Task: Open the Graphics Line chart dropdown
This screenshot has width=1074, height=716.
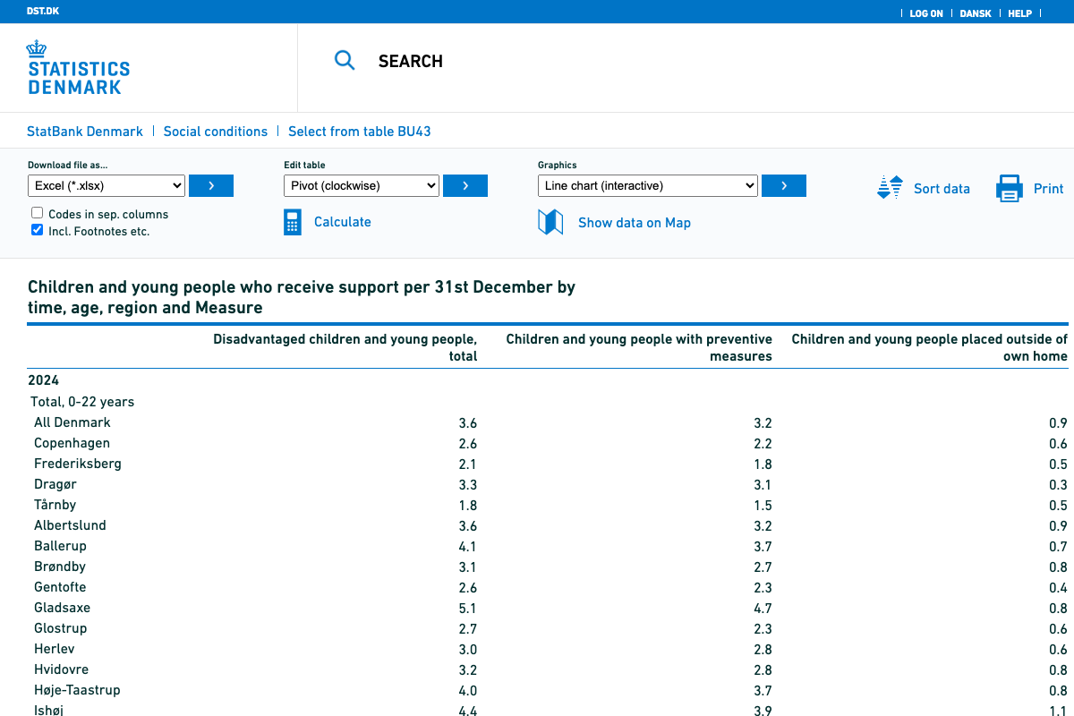Action: (648, 186)
